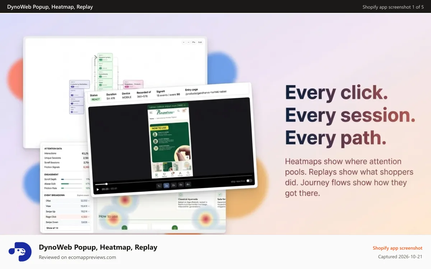
Task: Click the MOBILE device value
Action: (126, 97)
